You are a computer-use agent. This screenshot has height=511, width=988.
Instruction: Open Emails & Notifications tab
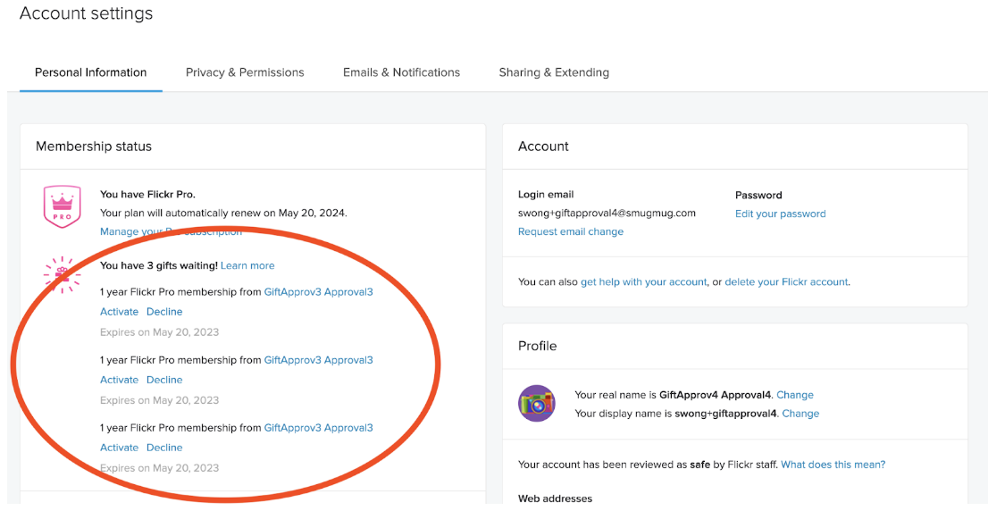(401, 72)
